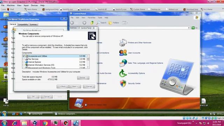Check the Fax Services checkbox
The height and width of the screenshot is (126, 224).
pos(23,59)
